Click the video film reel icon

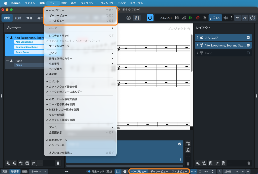pos(129,18)
